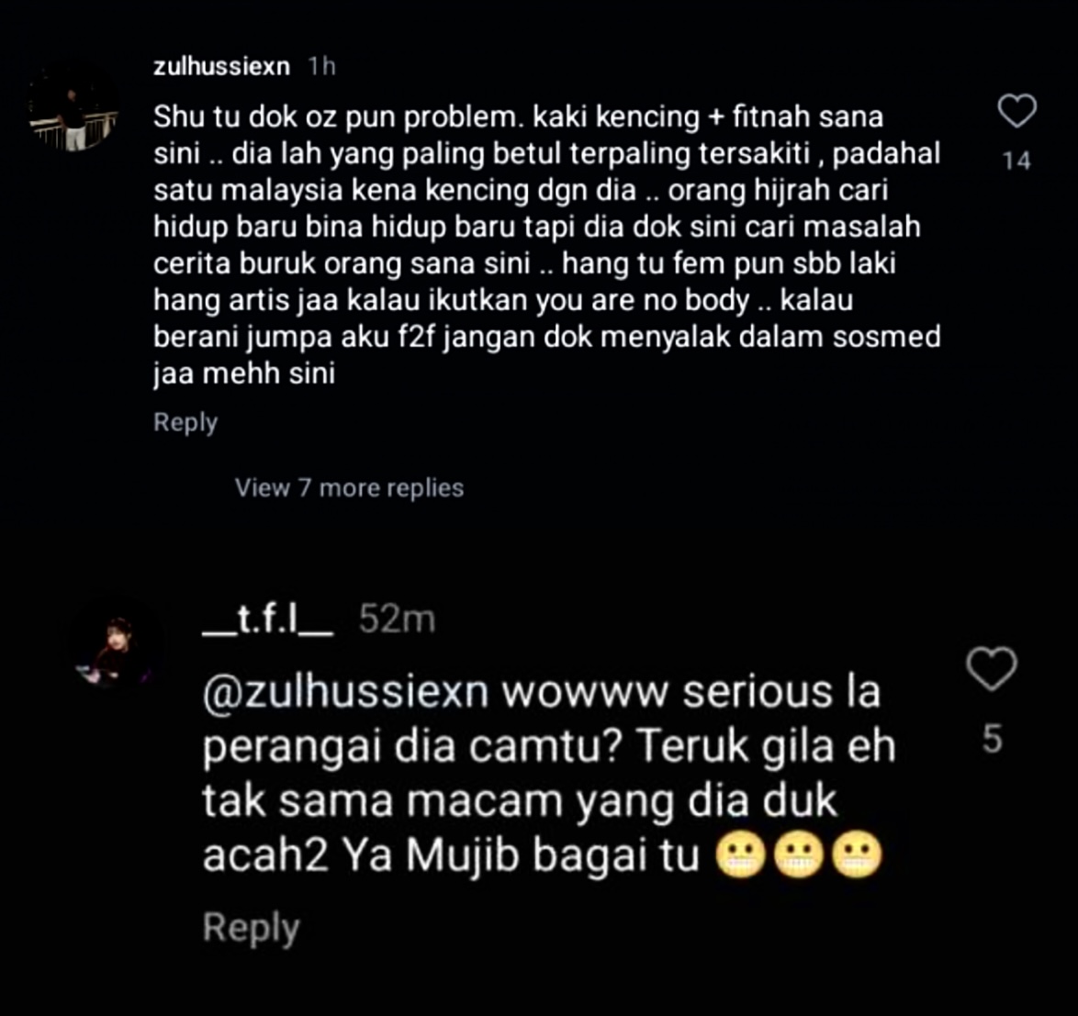Tap the middle grimacing emoji in the reply
Viewport: 1078px width, 1016px height.
pos(798,856)
